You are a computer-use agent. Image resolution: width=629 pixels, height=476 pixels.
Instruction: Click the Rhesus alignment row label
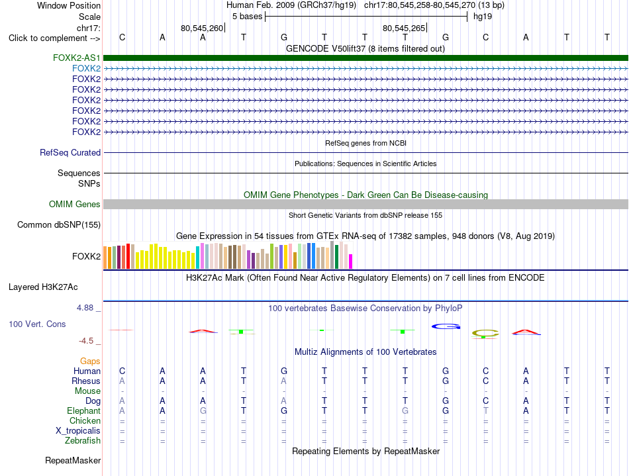tap(86, 381)
